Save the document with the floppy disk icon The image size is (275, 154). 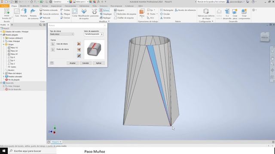pyautogui.click(x=16, y=2)
